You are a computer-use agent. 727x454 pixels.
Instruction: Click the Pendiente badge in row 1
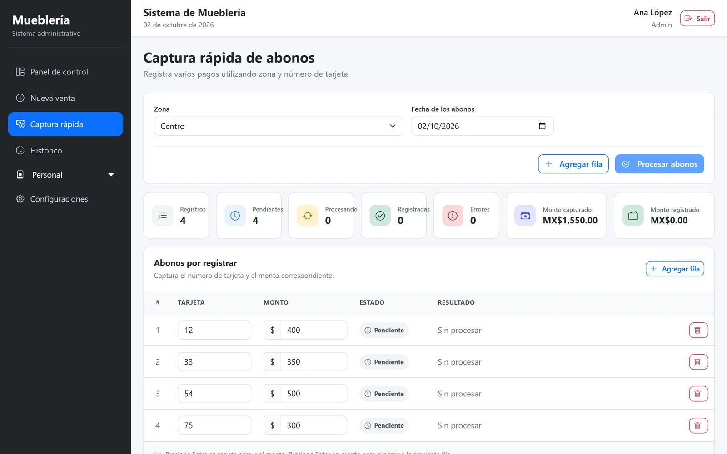(384, 330)
